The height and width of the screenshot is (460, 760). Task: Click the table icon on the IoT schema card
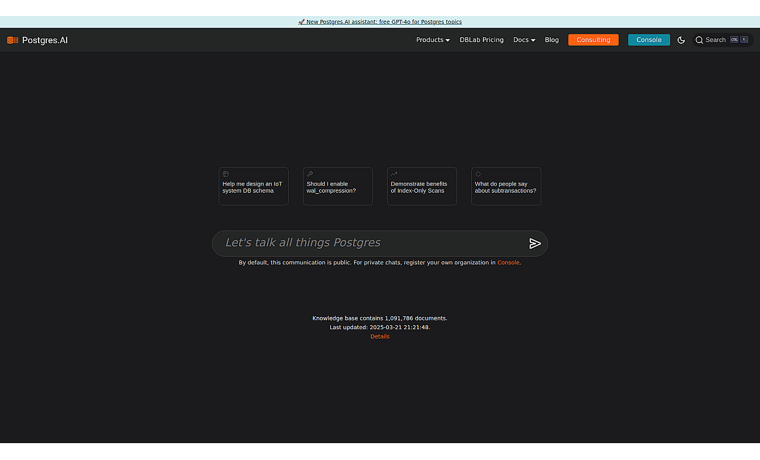pos(226,174)
